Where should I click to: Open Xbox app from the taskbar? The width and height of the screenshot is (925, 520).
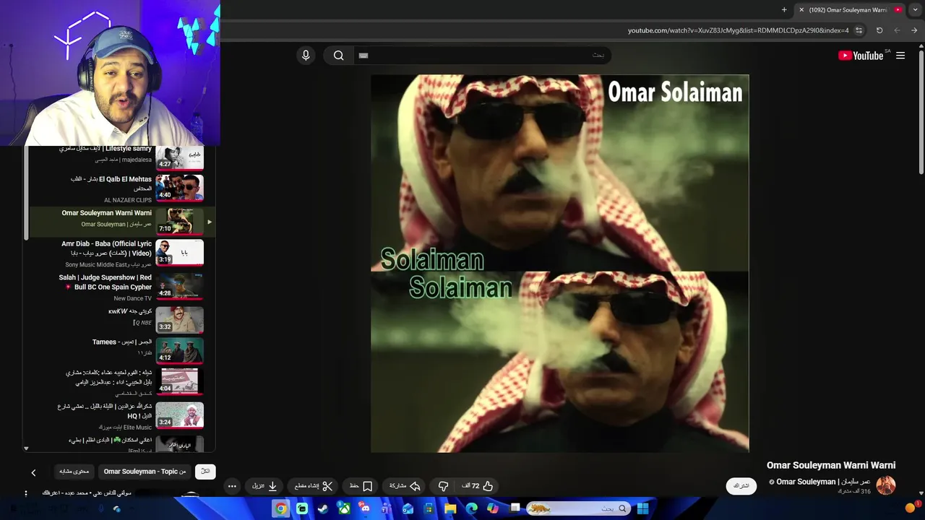point(344,508)
